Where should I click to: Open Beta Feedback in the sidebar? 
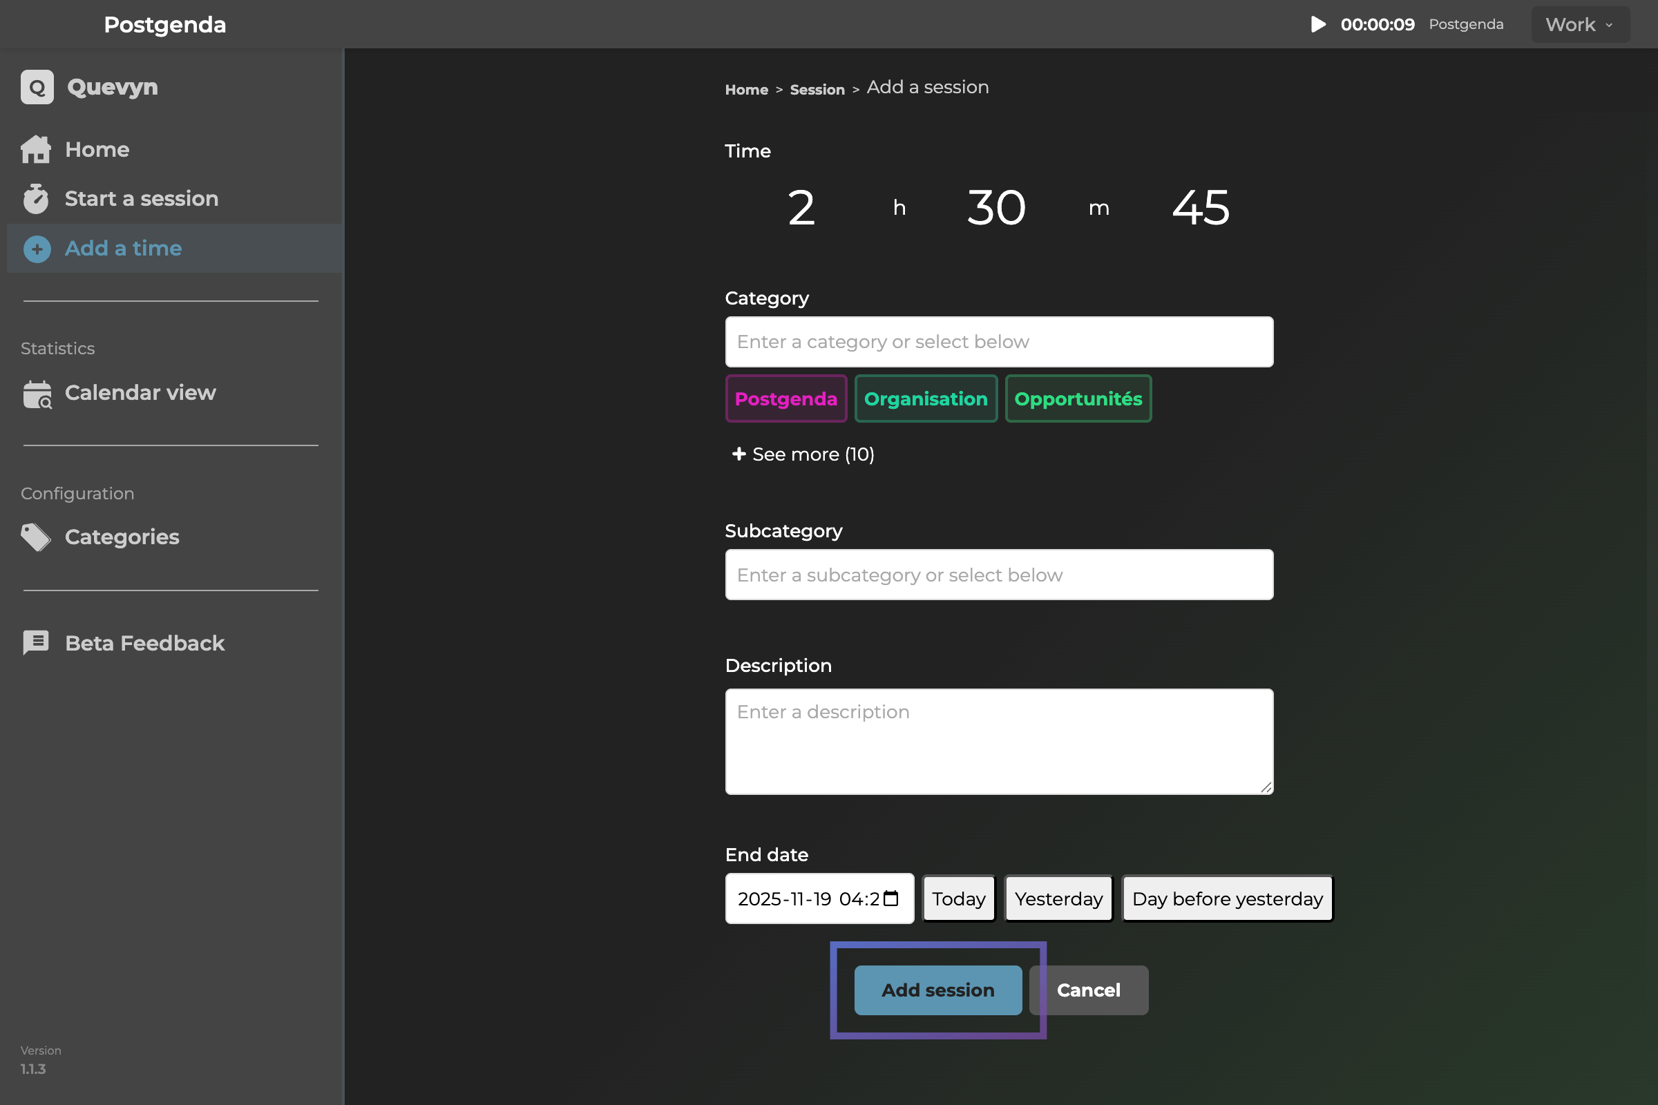coord(174,644)
